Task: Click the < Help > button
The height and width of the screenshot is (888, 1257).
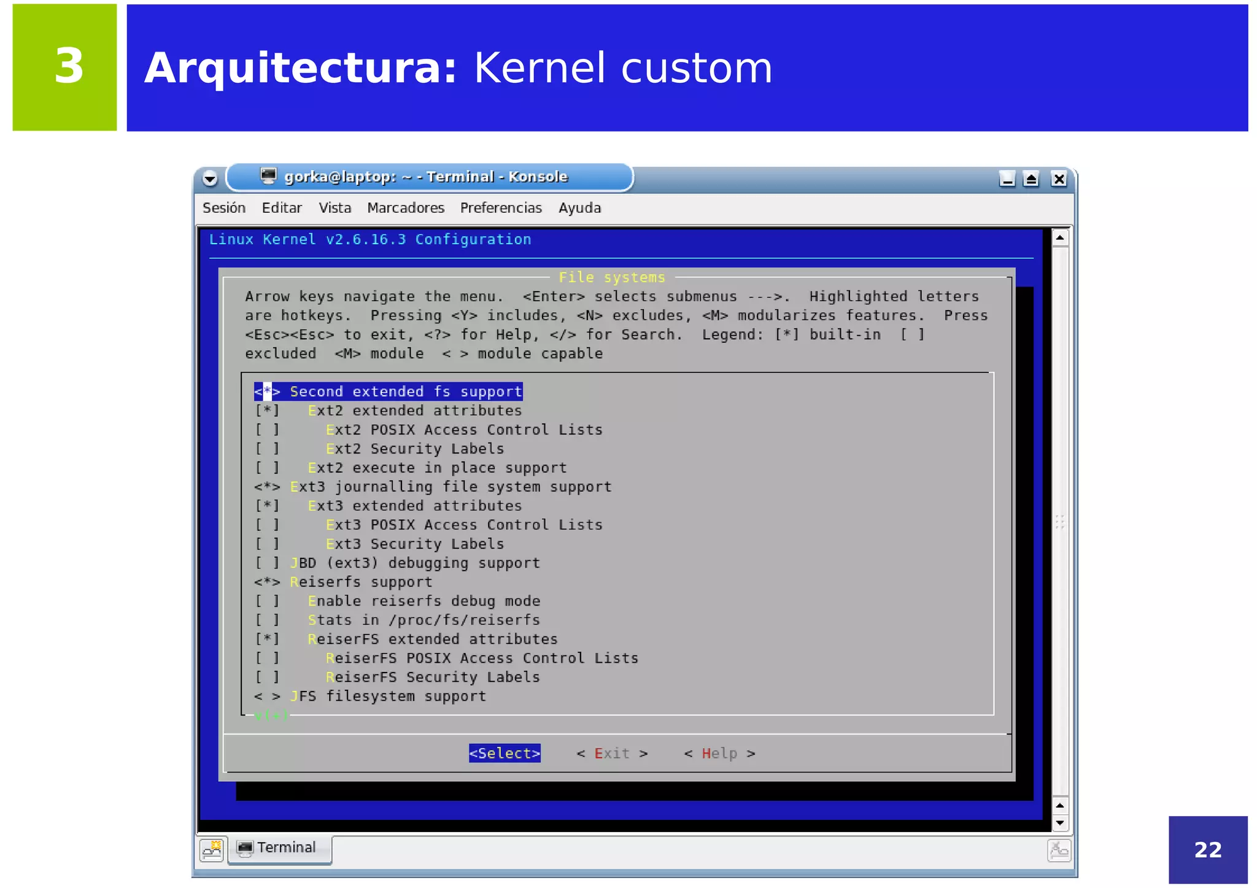Action: click(719, 753)
